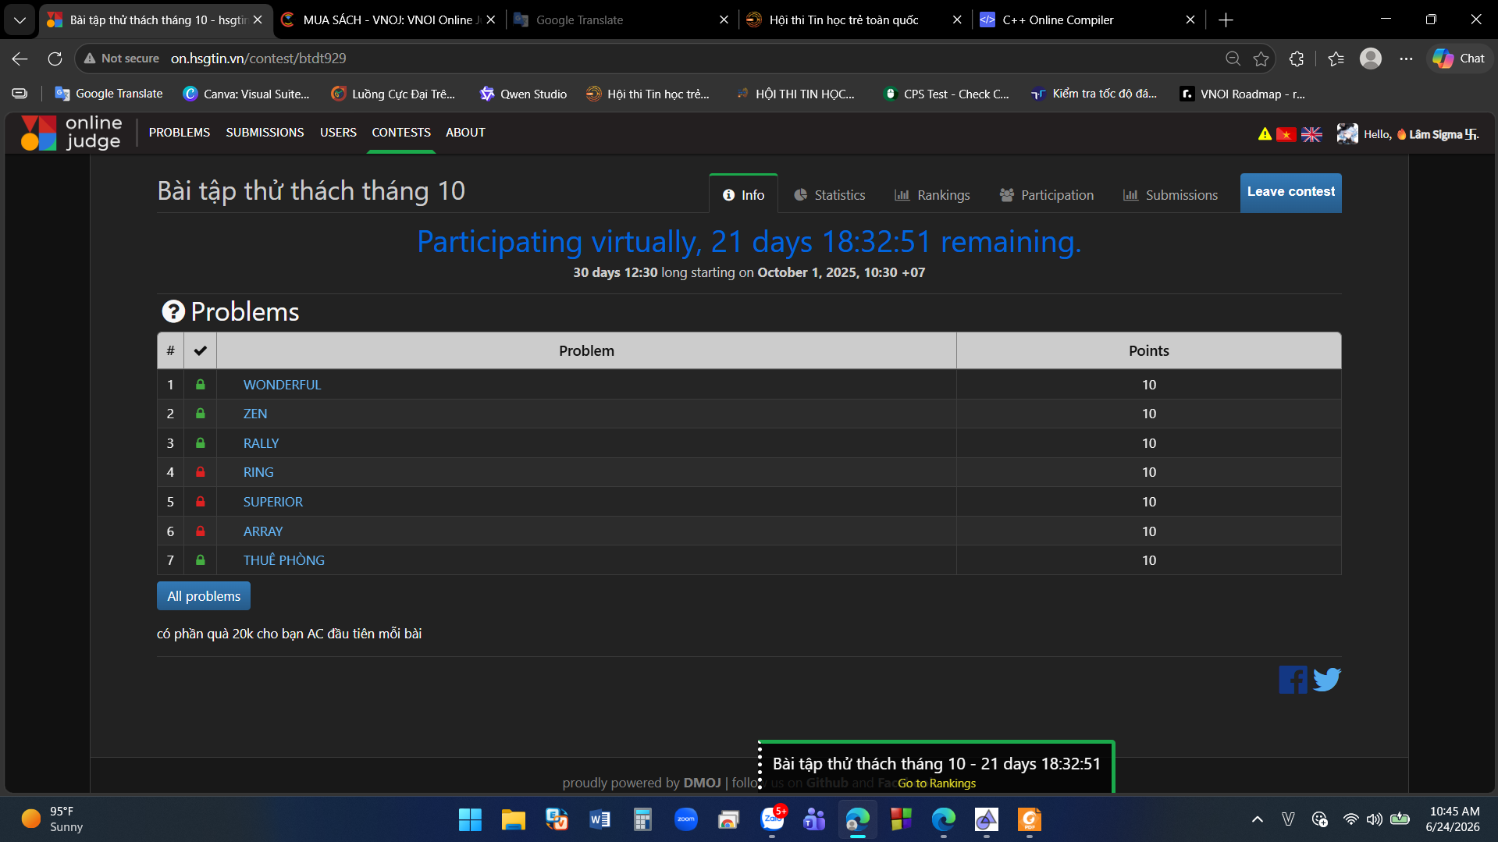Switch to MUA SÁCH - VNOJ browser tab
This screenshot has width=1498, height=842.
click(388, 20)
